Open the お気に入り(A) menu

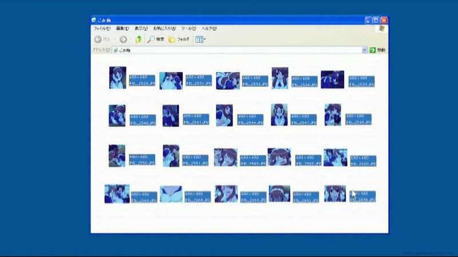165,29
